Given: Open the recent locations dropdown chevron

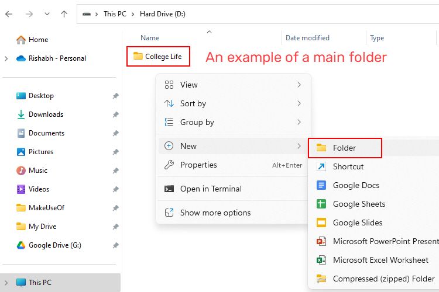Looking at the screenshot, I should [46, 13].
